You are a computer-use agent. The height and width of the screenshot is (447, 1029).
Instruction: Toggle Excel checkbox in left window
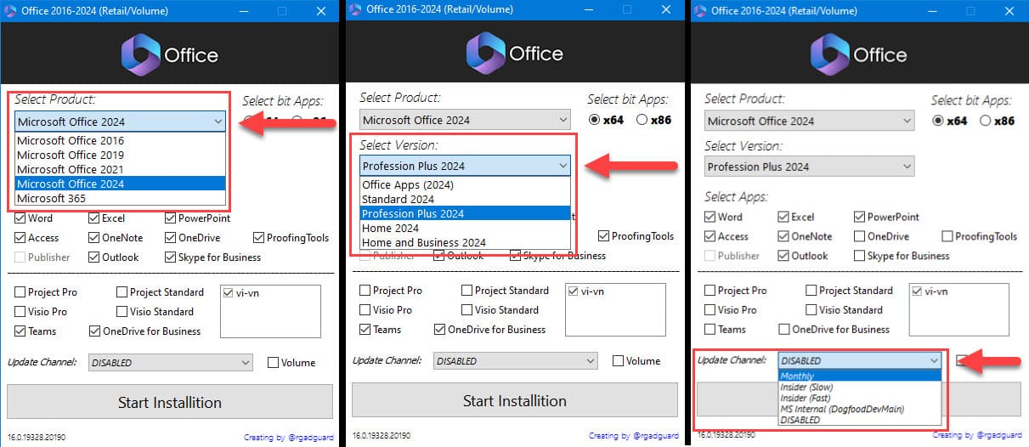click(94, 218)
